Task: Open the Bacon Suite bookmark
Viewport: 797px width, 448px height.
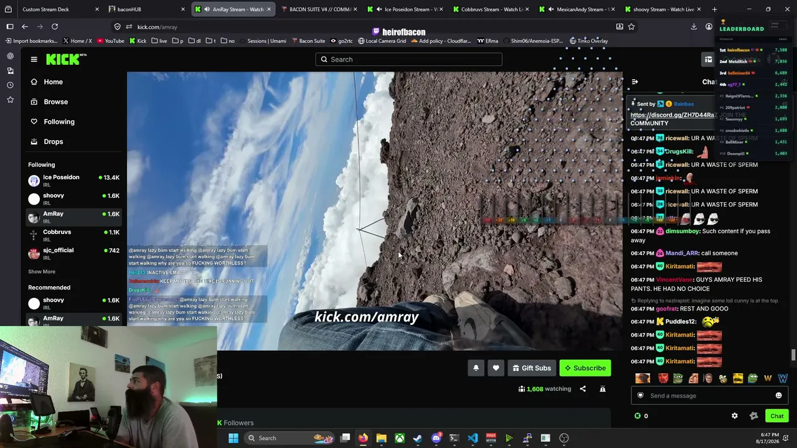Action: (308, 41)
